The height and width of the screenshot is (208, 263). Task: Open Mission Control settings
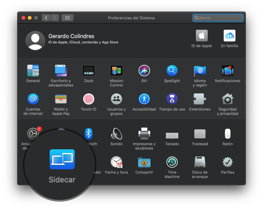116,71
